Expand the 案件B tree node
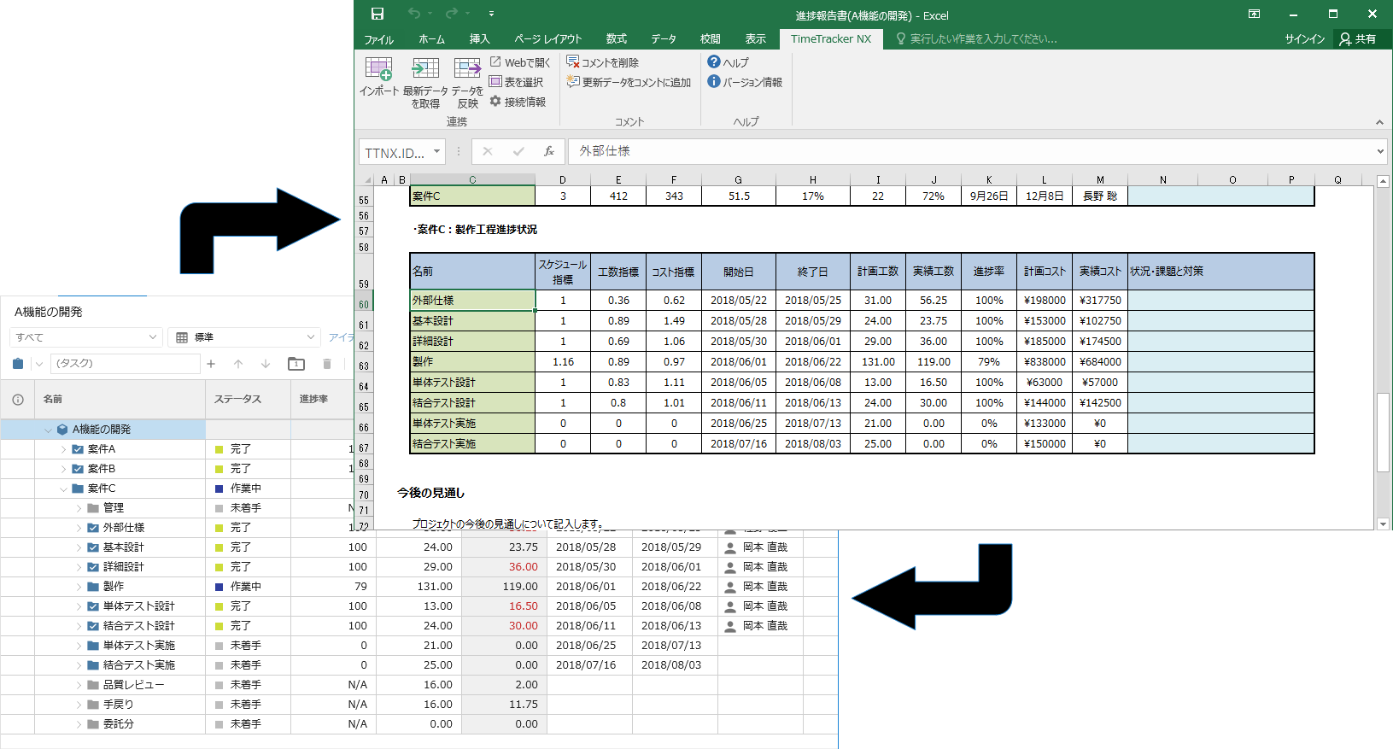 tap(63, 469)
